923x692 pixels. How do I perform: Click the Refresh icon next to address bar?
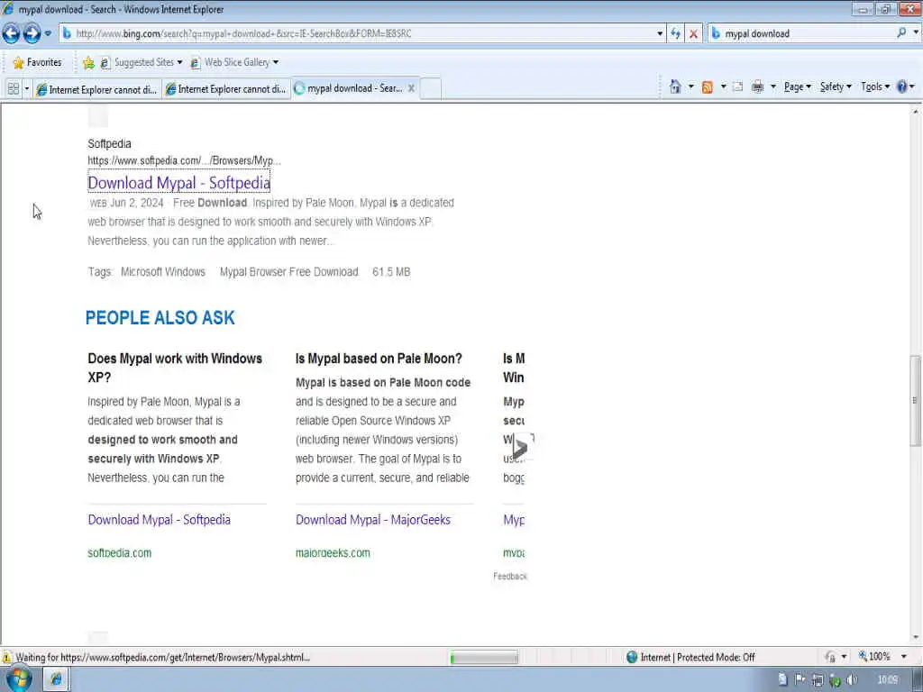tap(676, 33)
